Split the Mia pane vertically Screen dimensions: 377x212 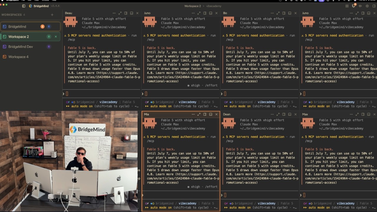click(x=205, y=114)
